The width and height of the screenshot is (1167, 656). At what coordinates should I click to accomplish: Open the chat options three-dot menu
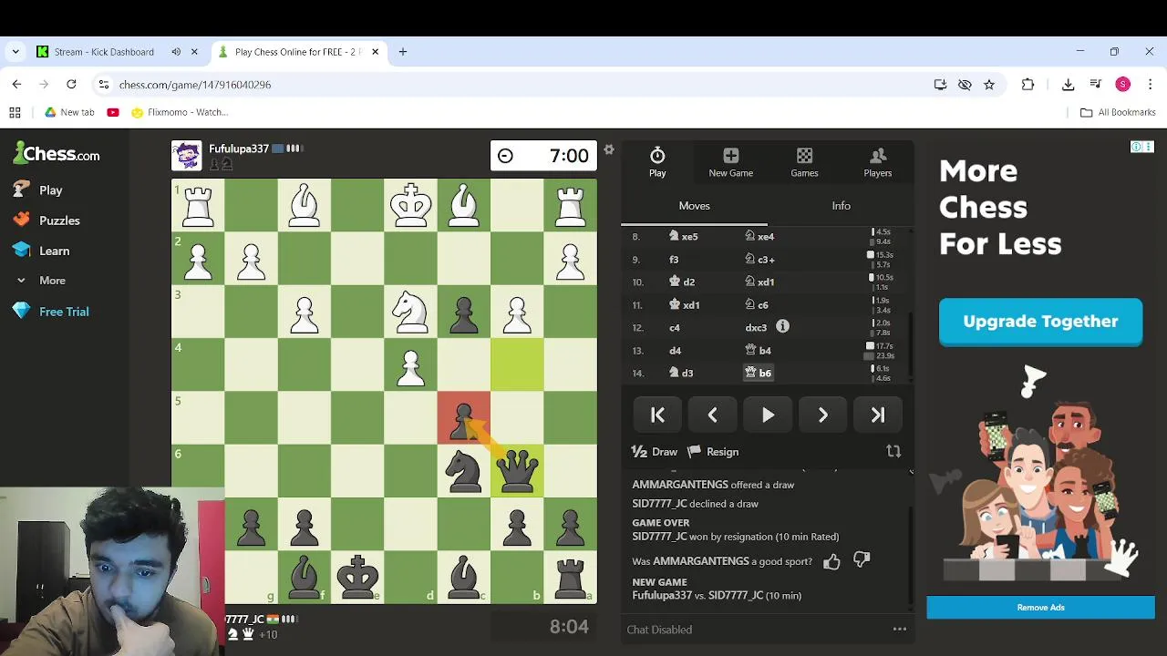pyautogui.click(x=900, y=629)
